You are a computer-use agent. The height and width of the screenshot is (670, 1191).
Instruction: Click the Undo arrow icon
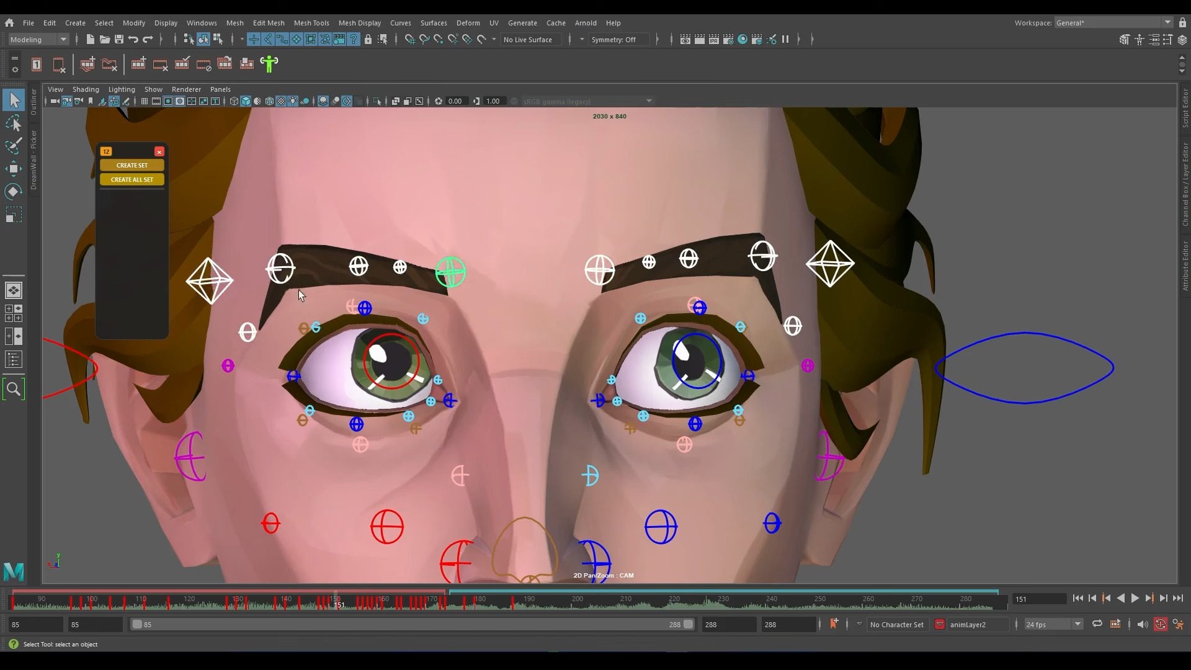(133, 39)
